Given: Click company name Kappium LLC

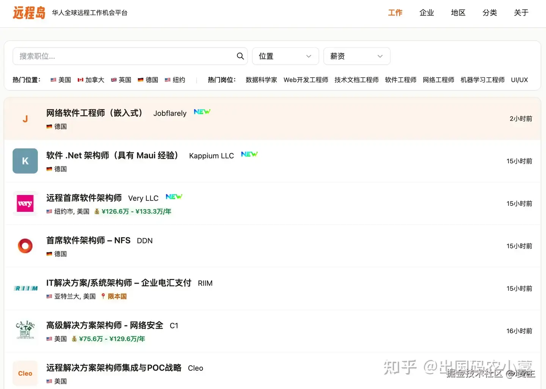Looking at the screenshot, I should [x=212, y=156].
